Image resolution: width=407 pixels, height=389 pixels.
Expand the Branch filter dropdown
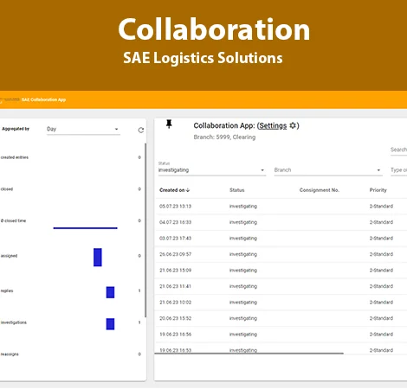(x=328, y=170)
